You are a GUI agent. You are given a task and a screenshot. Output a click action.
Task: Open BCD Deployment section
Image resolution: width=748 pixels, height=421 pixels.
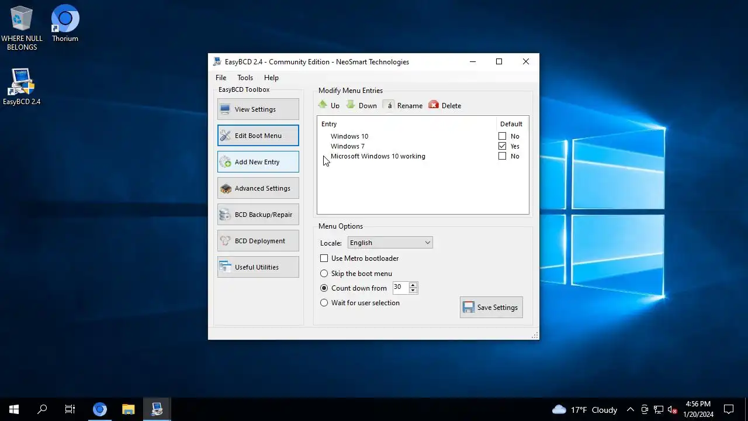pyautogui.click(x=258, y=241)
